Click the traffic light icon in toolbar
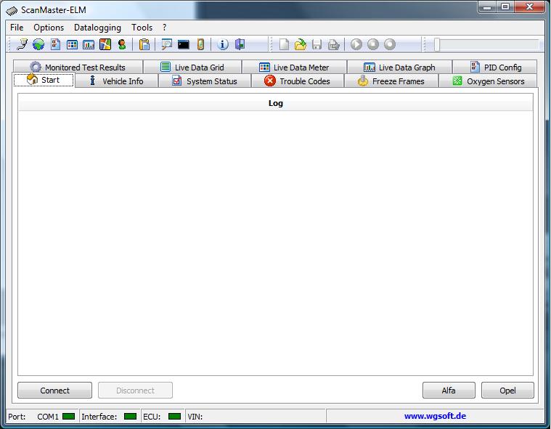 pyautogui.click(x=122, y=44)
